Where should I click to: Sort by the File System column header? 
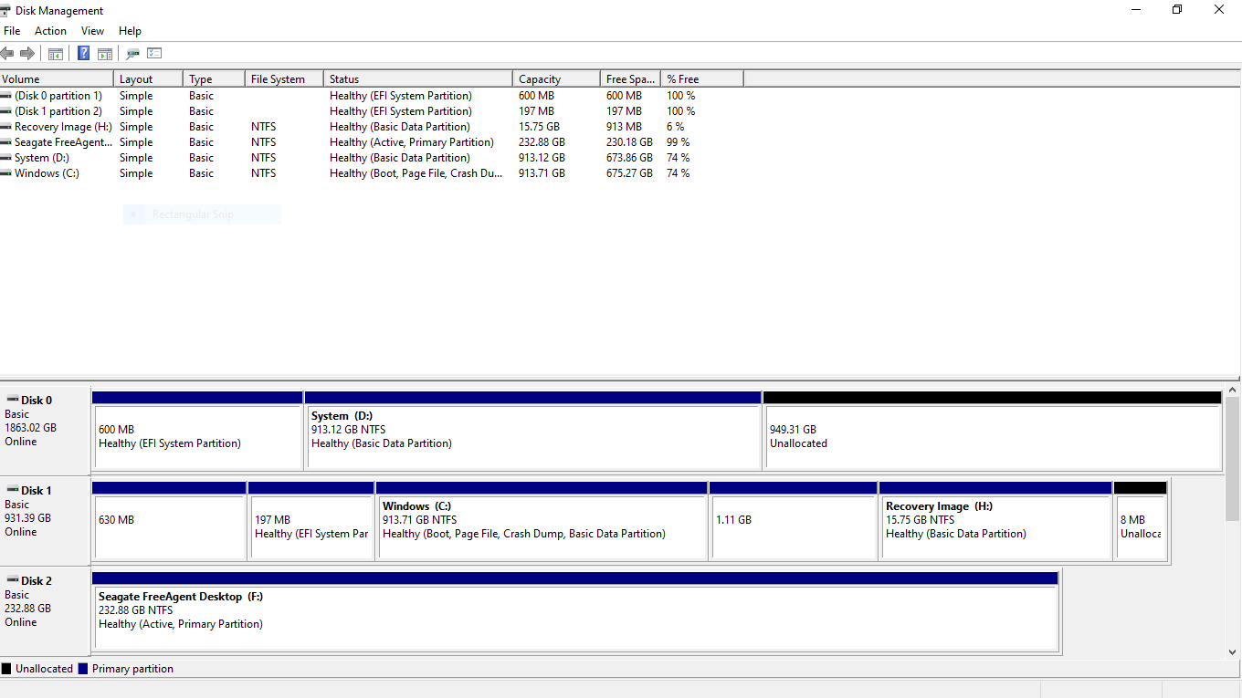click(284, 79)
